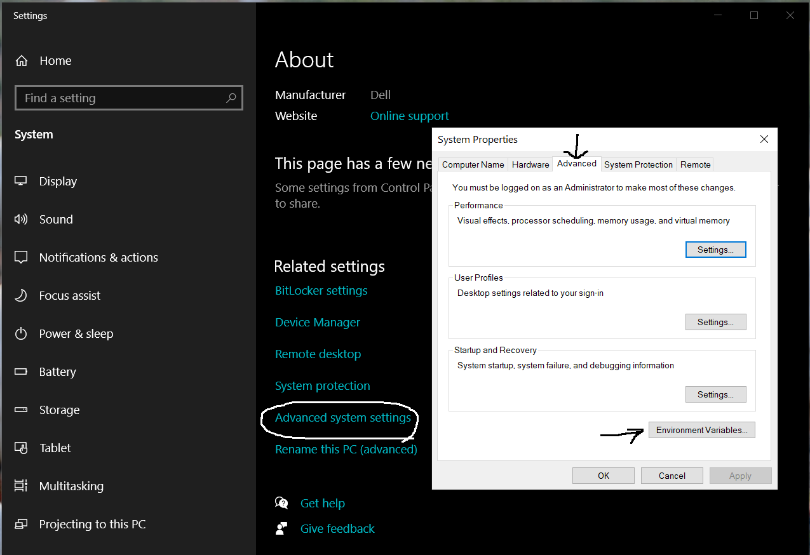This screenshot has width=810, height=555.
Task: Click the Related settings heading
Action: pos(330,267)
